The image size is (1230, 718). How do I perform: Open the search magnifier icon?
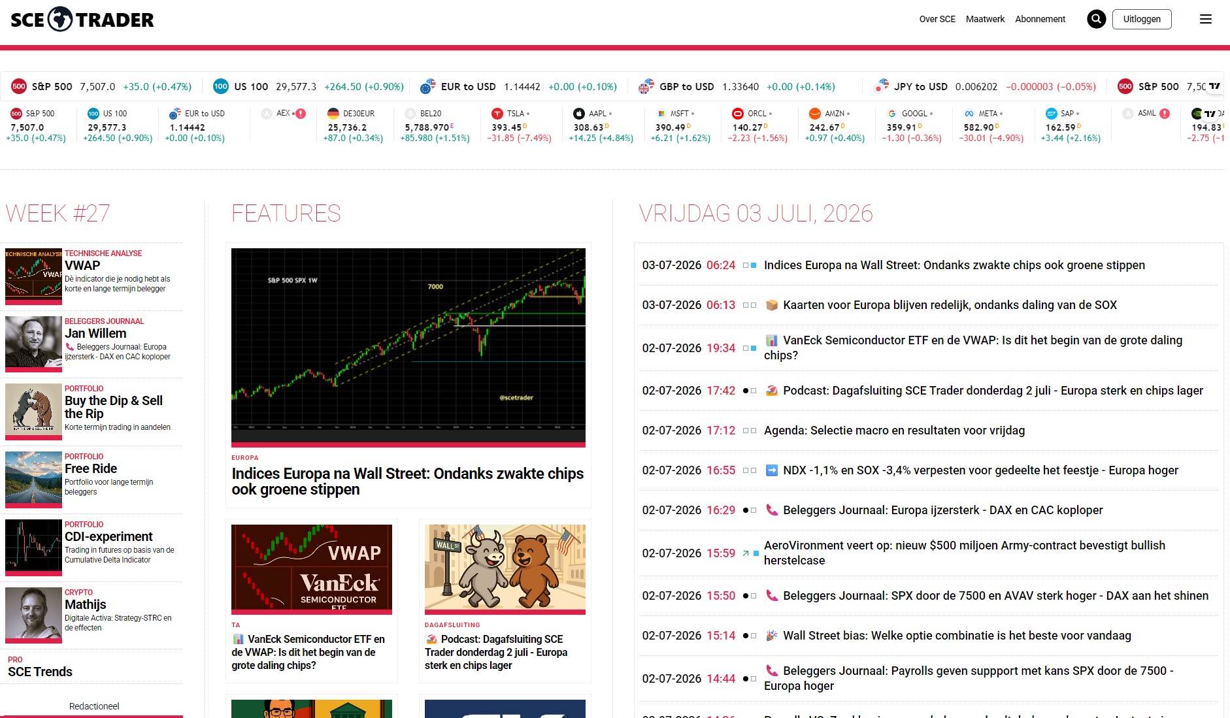click(1096, 19)
